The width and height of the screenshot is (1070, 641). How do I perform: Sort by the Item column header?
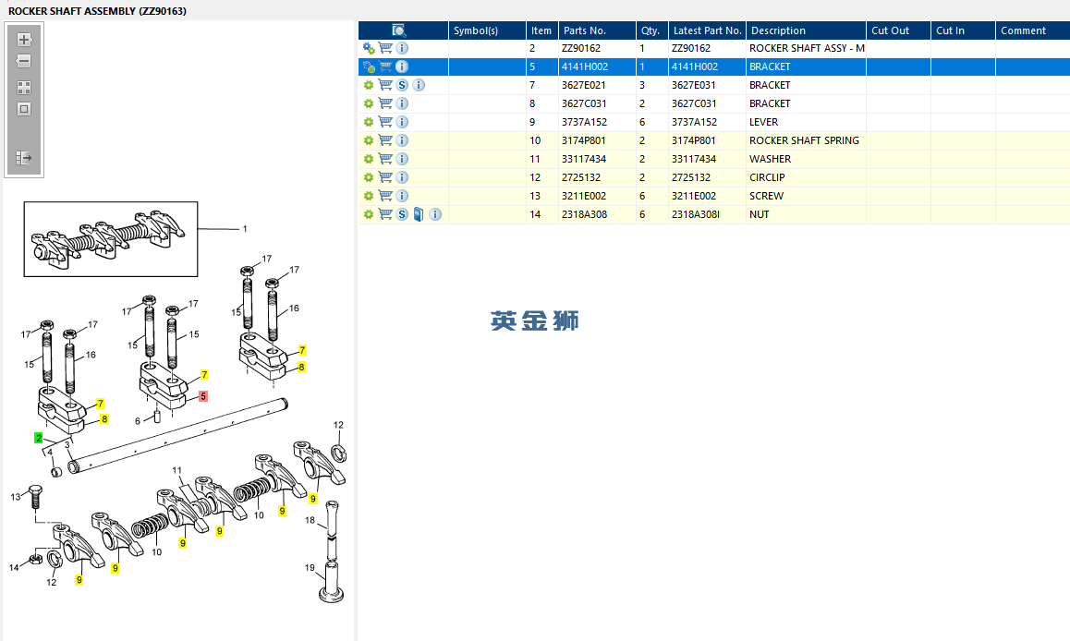pyautogui.click(x=541, y=30)
